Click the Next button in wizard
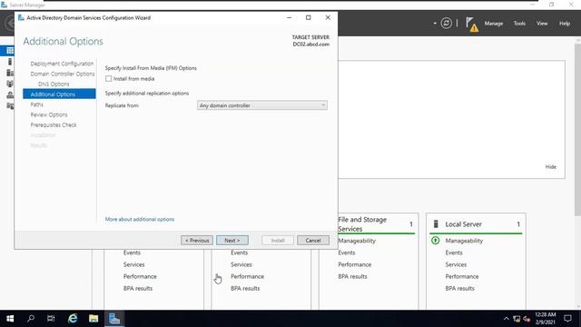Image resolution: width=581 pixels, height=327 pixels. (x=232, y=240)
